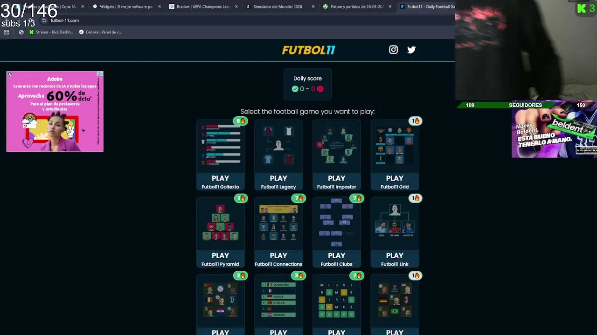Click the Adobe 60% discount ad
Viewport: 597px width, 335px height.
coord(55,111)
